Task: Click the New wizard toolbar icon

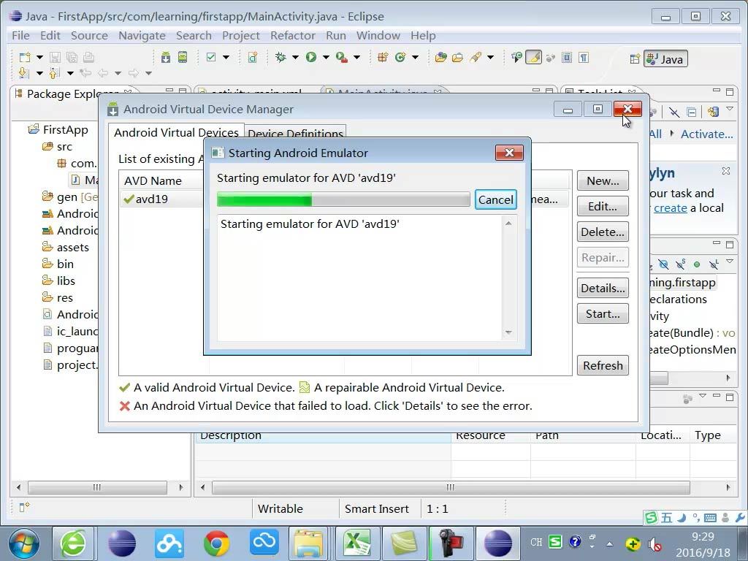Action: click(x=25, y=57)
